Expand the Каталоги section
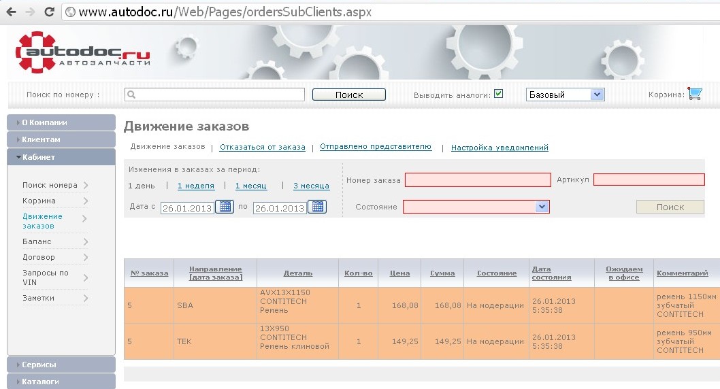 pyautogui.click(x=61, y=382)
